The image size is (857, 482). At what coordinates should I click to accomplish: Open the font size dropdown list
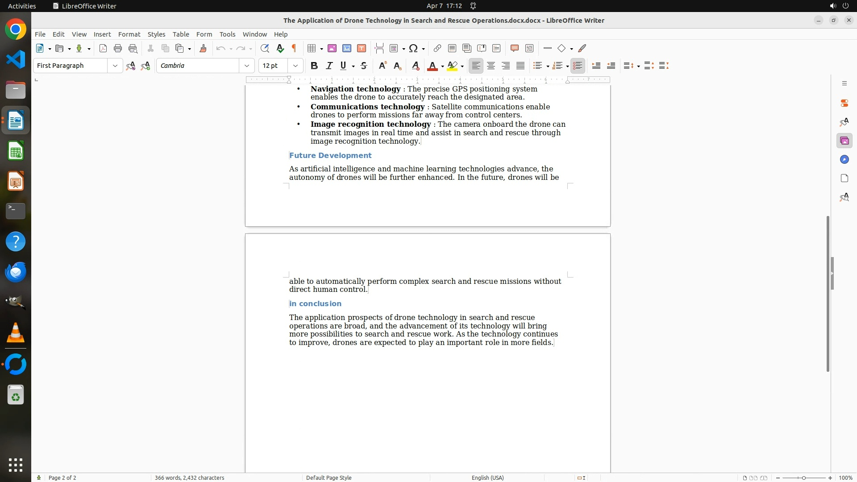[x=295, y=66]
